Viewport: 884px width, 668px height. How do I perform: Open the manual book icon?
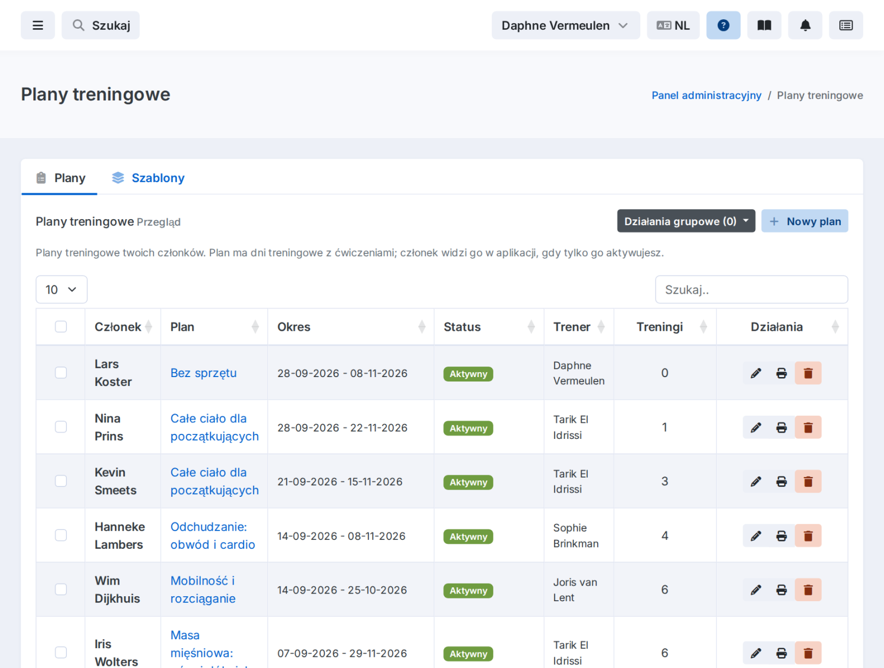coord(764,25)
